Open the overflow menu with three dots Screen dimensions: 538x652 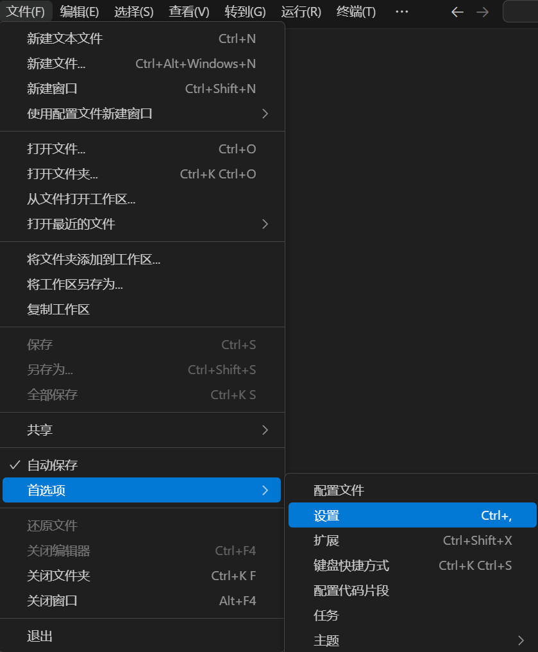click(402, 12)
